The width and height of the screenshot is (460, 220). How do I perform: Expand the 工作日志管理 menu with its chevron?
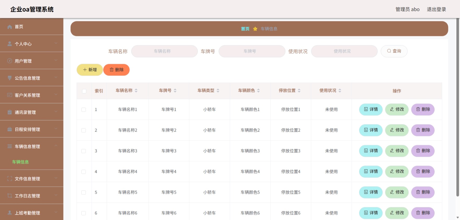56,195
